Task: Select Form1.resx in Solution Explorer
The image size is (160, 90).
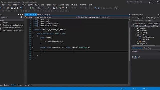Action: (145, 39)
